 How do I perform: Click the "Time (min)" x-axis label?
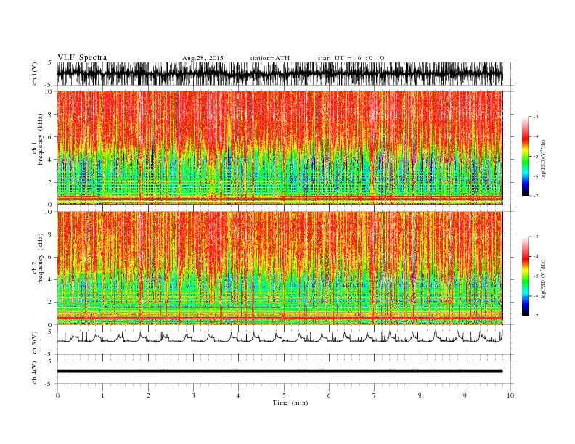(x=290, y=403)
